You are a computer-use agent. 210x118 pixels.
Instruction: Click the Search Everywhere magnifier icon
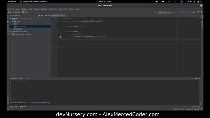tap(201, 12)
